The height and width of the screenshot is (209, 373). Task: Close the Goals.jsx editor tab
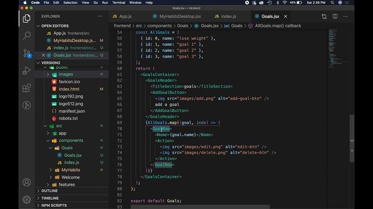[x=286, y=16]
